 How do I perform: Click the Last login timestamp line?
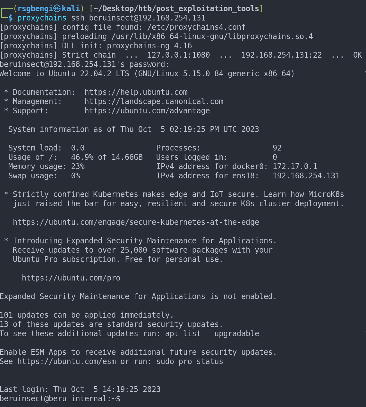80,389
